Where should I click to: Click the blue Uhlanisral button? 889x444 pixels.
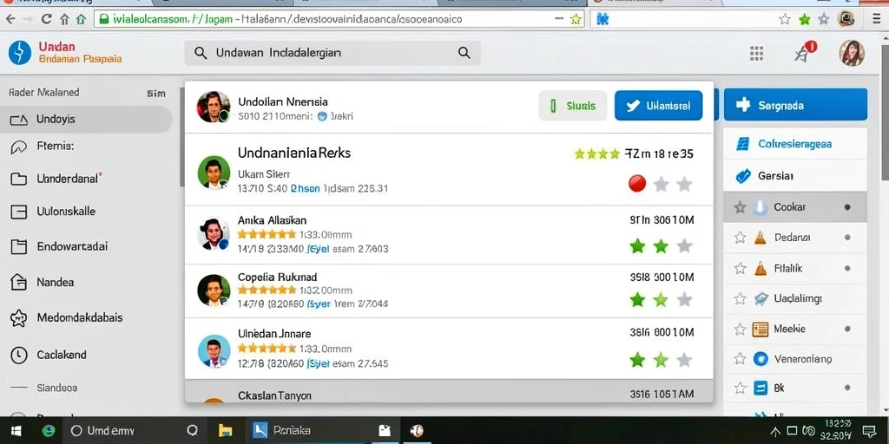pyautogui.click(x=658, y=105)
